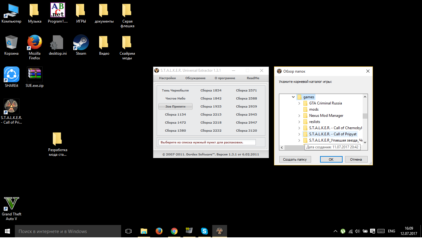The height and width of the screenshot is (246, 422).
Task: Open File Explorer from the taskbar
Action: coord(144,231)
